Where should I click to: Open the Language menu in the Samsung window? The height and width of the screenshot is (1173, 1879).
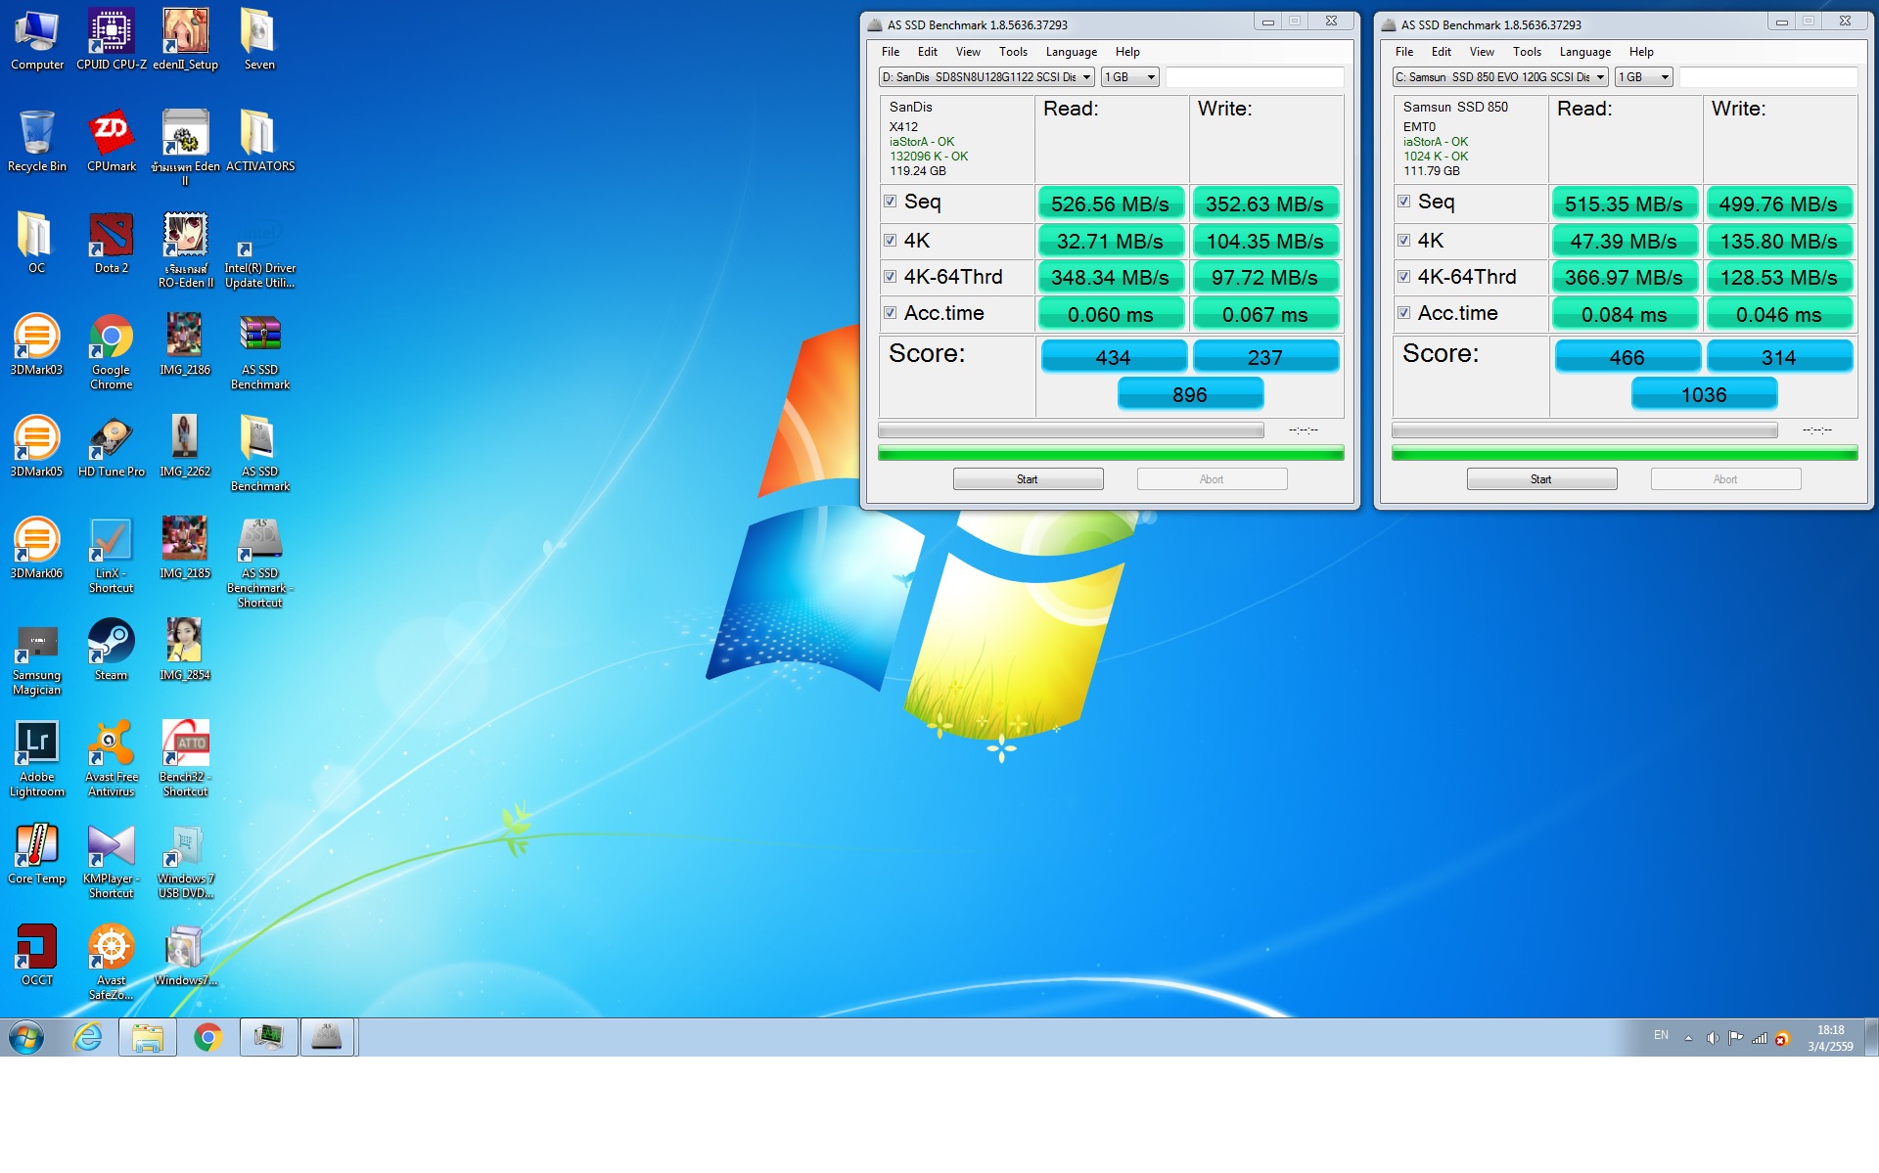[x=1584, y=52]
